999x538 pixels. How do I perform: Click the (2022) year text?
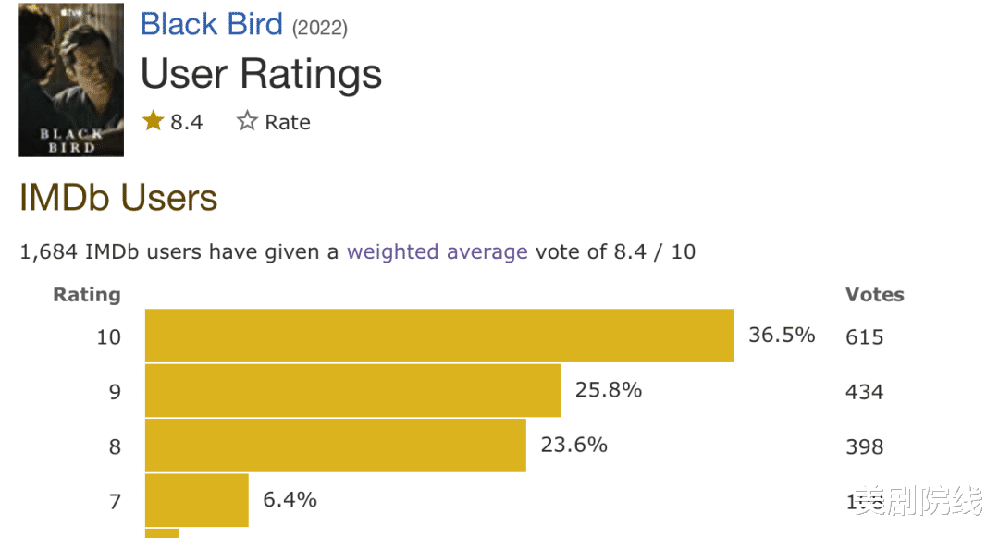[x=320, y=28]
